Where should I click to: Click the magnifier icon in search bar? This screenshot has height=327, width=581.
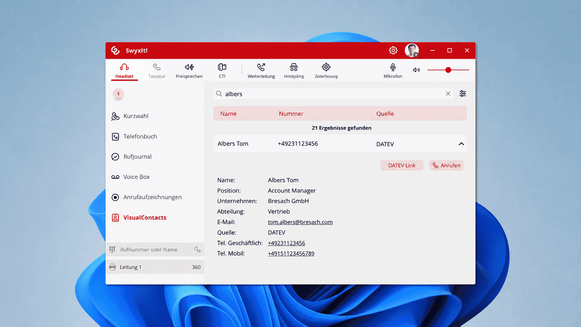pyautogui.click(x=219, y=94)
